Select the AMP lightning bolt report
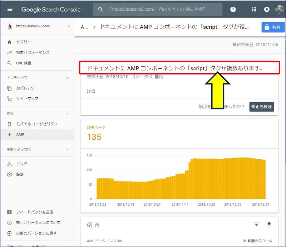The image size is (286, 247). tap(21, 134)
